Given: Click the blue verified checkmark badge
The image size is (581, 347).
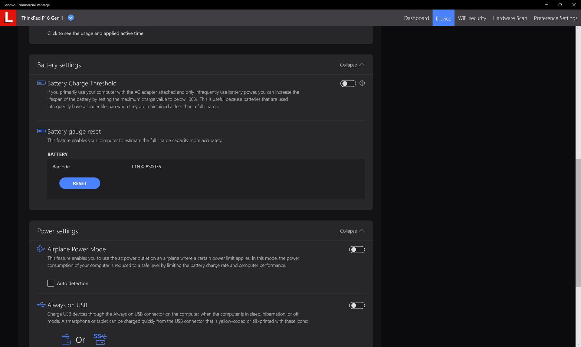Looking at the screenshot, I should (x=71, y=18).
